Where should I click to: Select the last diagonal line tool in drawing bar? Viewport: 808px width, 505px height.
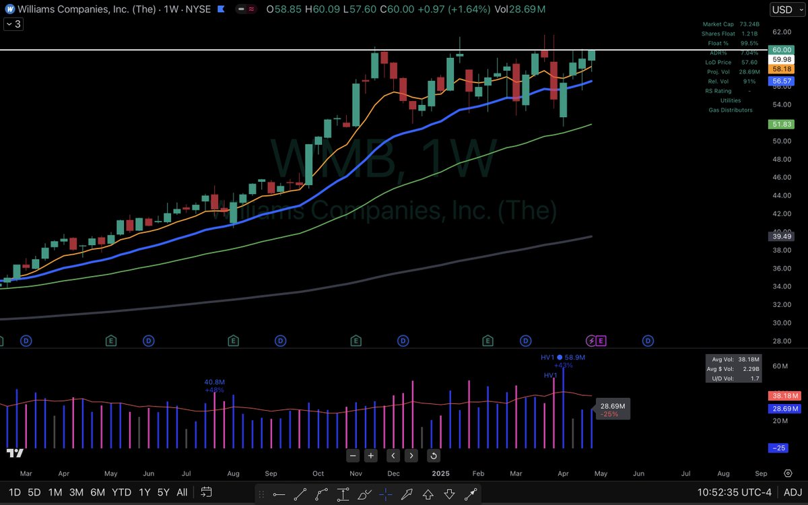[x=470, y=494]
